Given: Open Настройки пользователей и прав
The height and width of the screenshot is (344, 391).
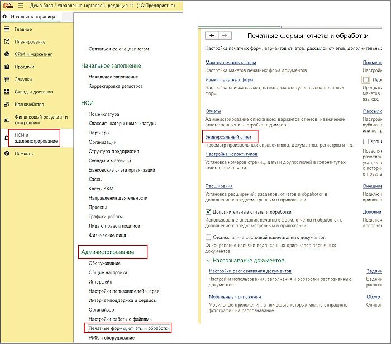Looking at the screenshot, I should click(x=124, y=291).
